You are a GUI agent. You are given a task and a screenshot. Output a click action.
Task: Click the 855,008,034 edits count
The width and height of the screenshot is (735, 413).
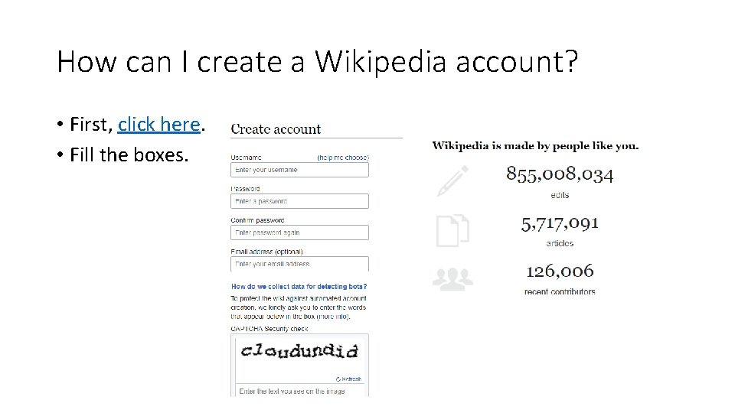click(560, 175)
